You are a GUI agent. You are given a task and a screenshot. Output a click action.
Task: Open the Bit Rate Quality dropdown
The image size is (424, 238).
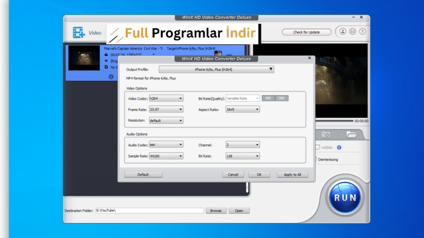(x=243, y=98)
